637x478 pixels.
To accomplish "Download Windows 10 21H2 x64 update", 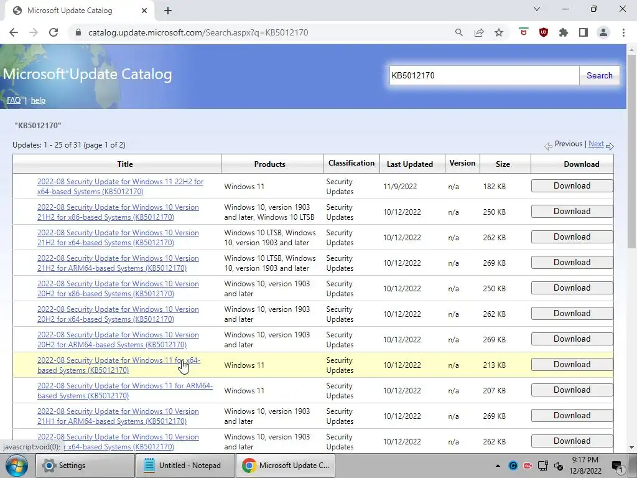I will pyautogui.click(x=572, y=237).
